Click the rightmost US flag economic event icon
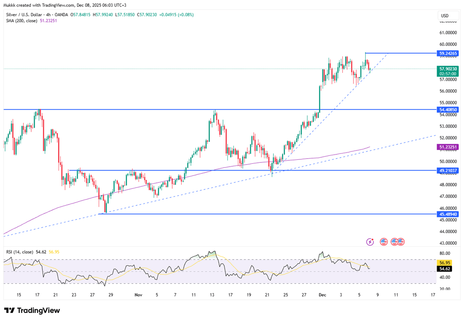 coord(400,242)
